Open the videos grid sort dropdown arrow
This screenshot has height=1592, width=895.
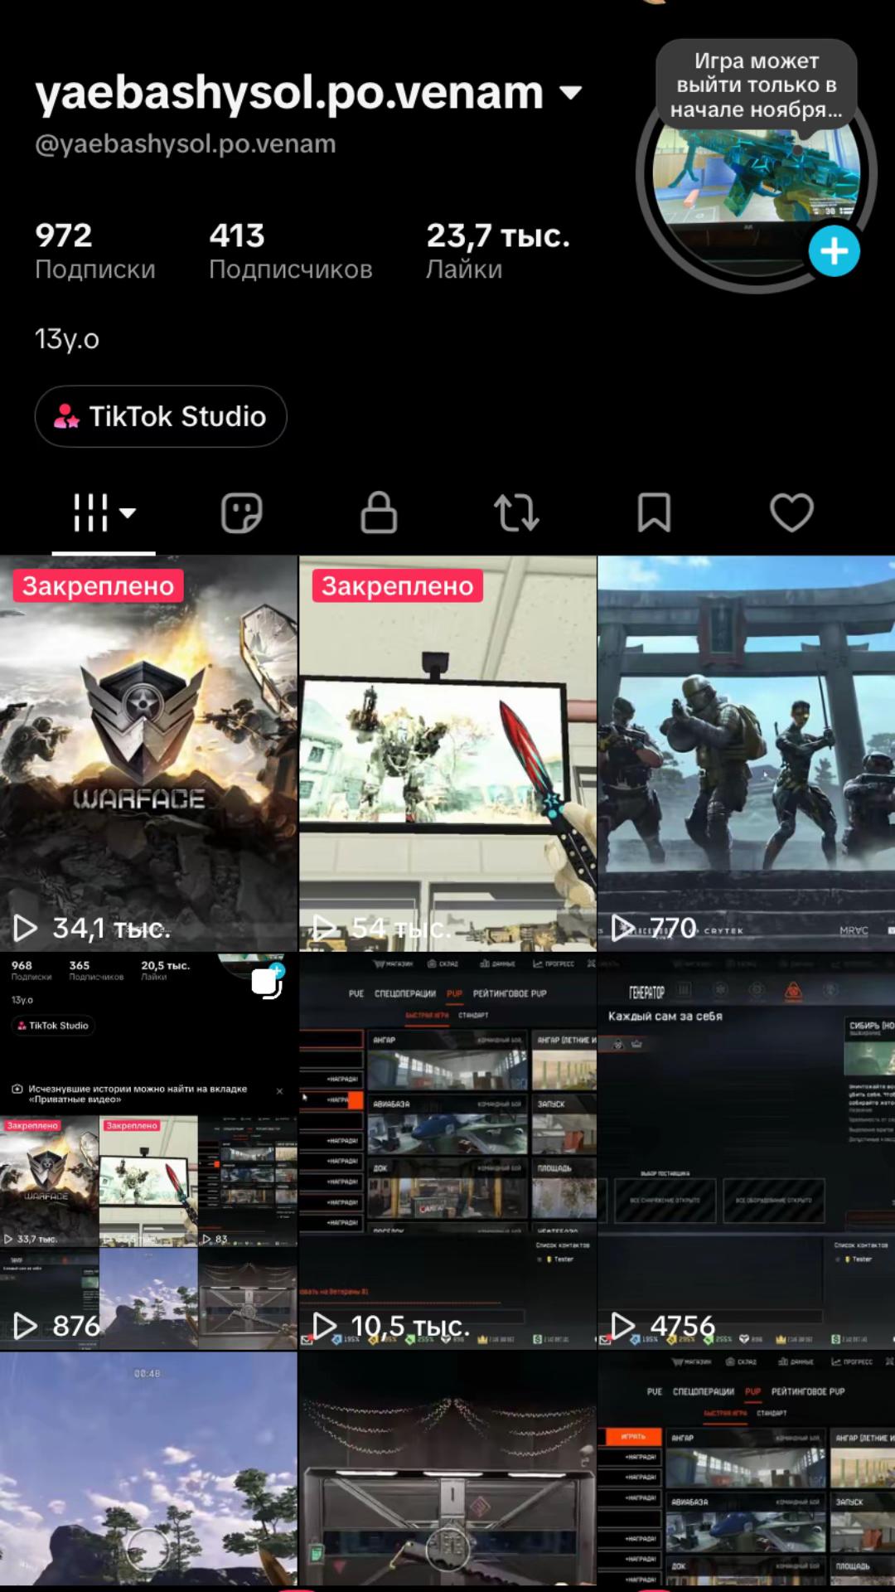pyautogui.click(x=128, y=512)
